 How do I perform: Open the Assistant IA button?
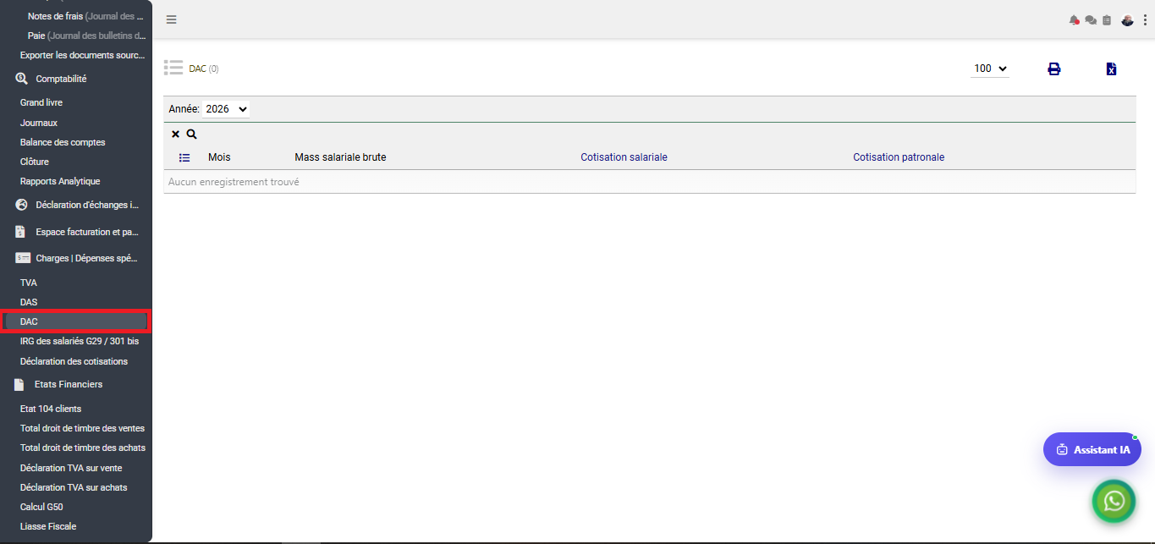(x=1092, y=449)
